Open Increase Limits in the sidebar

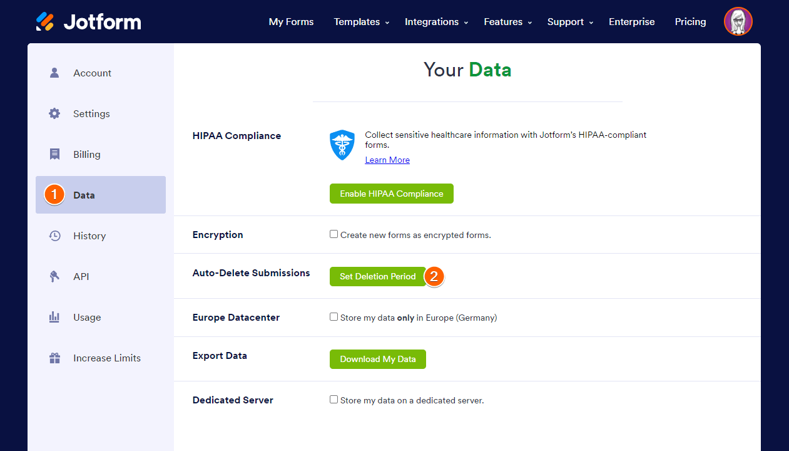pos(101,358)
